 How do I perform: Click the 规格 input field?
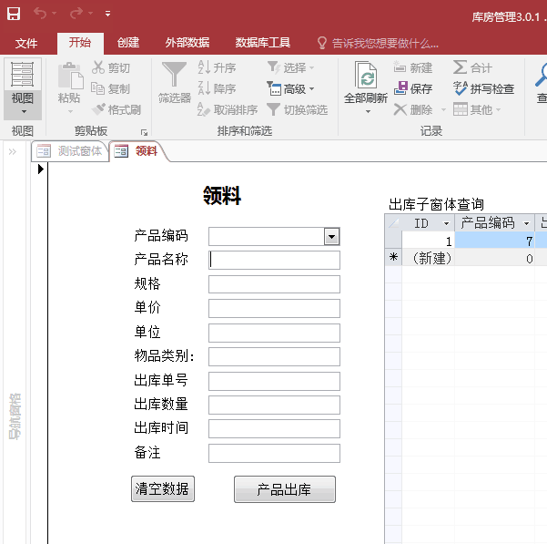pyautogui.click(x=274, y=284)
